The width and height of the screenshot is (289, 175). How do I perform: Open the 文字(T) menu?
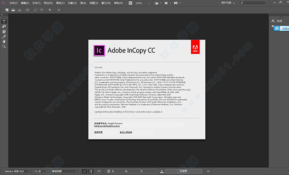pos(36,3)
